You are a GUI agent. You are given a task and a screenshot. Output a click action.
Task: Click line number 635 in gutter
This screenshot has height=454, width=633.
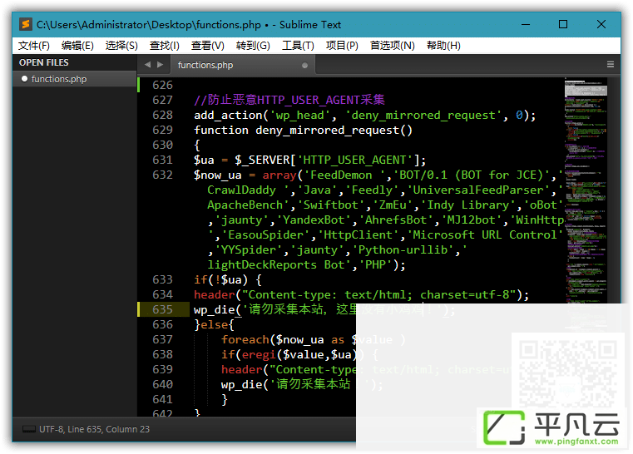point(162,309)
